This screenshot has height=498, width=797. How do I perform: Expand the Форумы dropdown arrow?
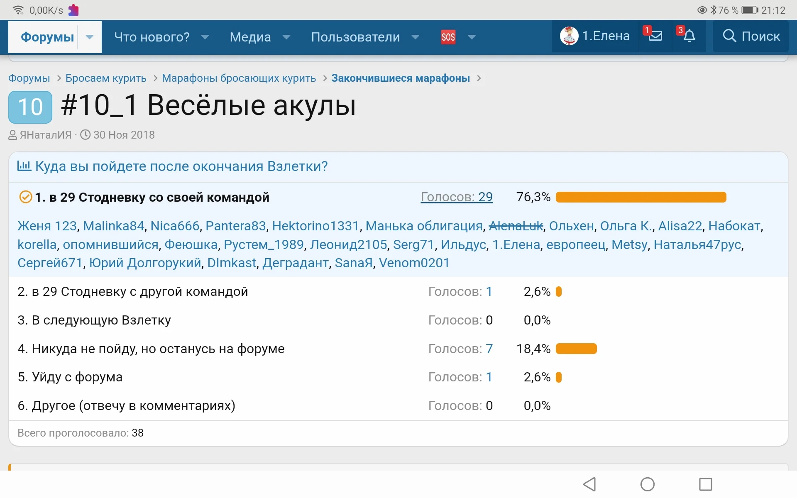pyautogui.click(x=90, y=37)
